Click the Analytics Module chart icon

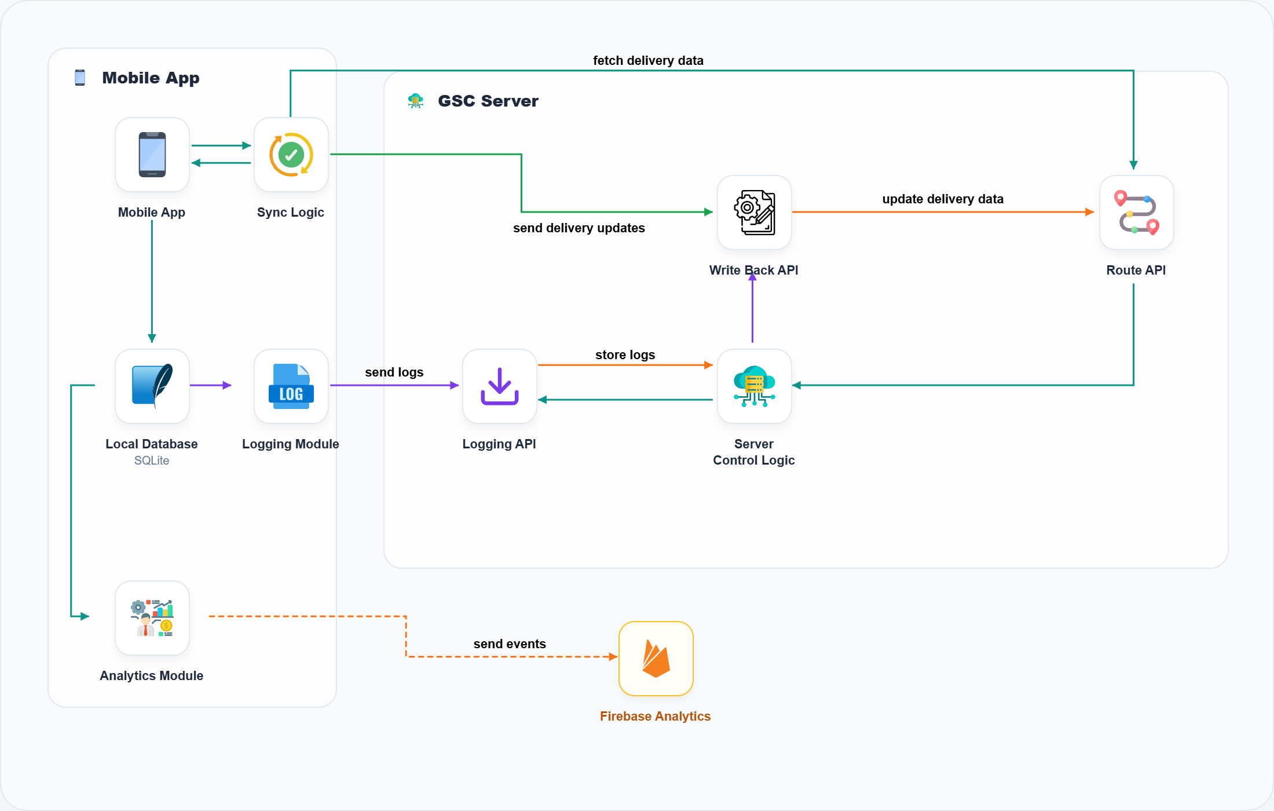click(x=152, y=618)
